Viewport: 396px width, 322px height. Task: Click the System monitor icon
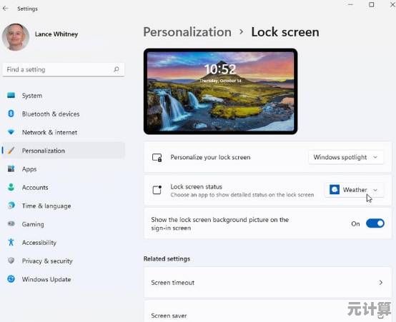[x=11, y=96]
